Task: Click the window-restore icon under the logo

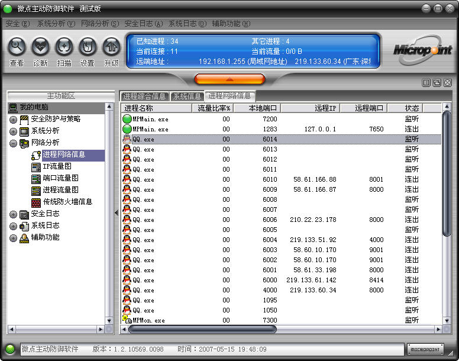Action: 437,83
